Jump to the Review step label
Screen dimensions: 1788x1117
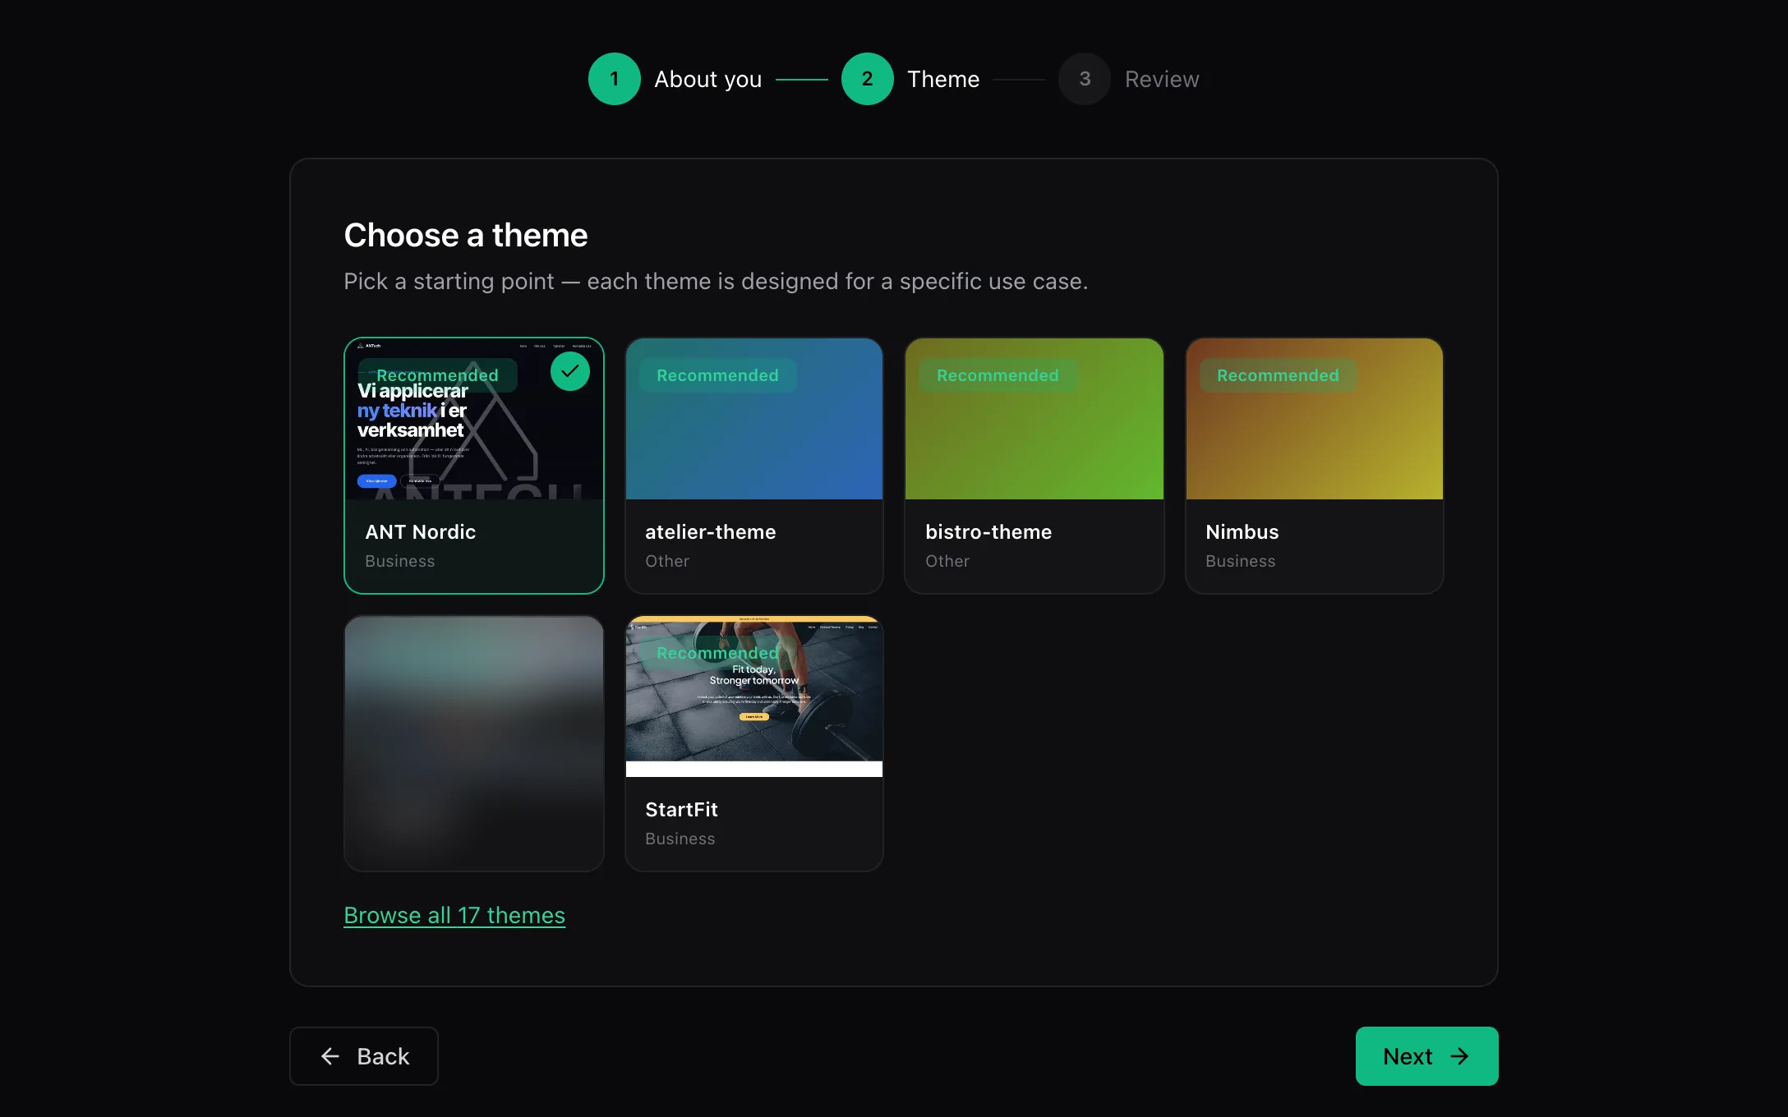coord(1162,80)
